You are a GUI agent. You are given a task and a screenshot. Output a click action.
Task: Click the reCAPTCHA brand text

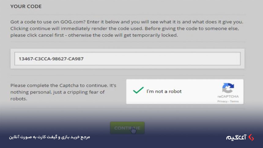228,97
